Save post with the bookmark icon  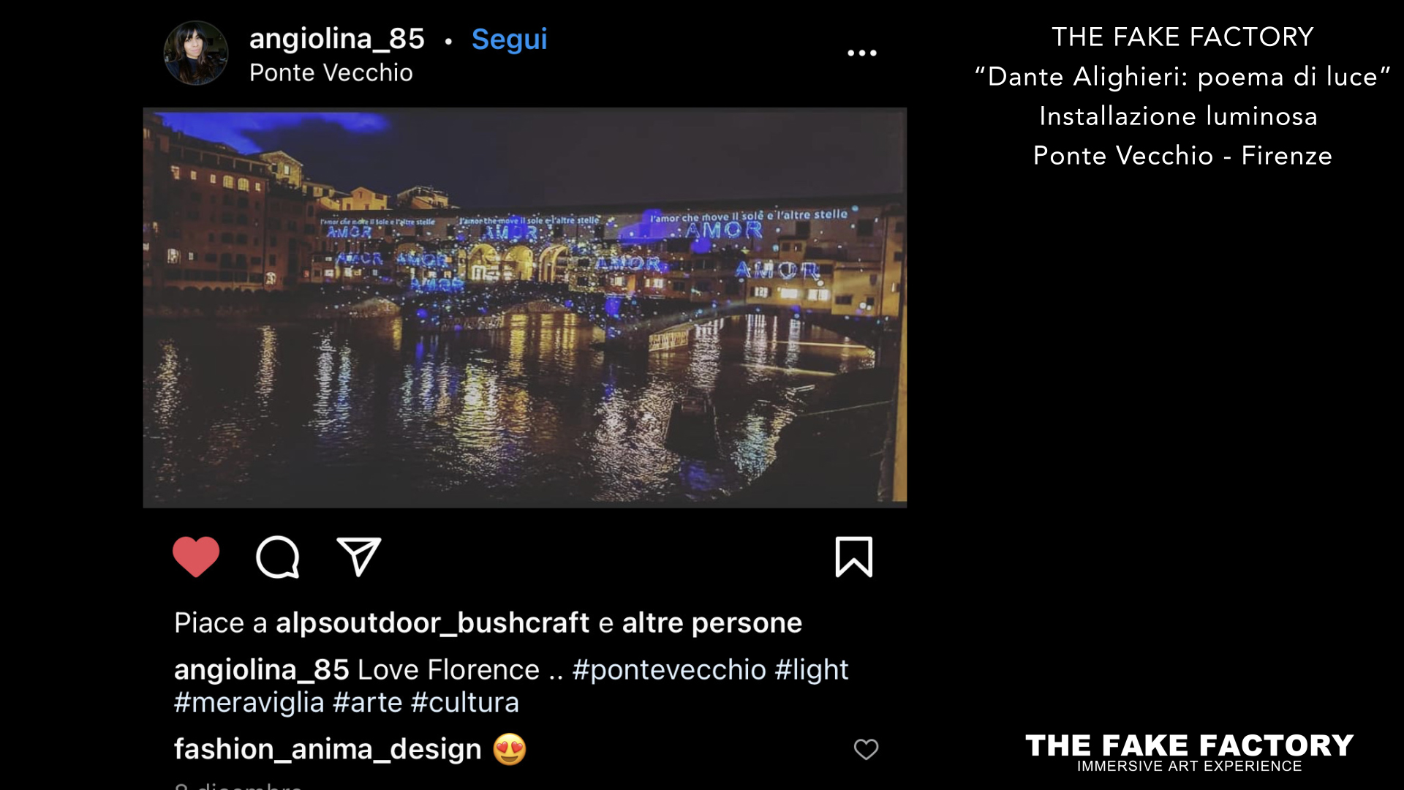(x=854, y=557)
